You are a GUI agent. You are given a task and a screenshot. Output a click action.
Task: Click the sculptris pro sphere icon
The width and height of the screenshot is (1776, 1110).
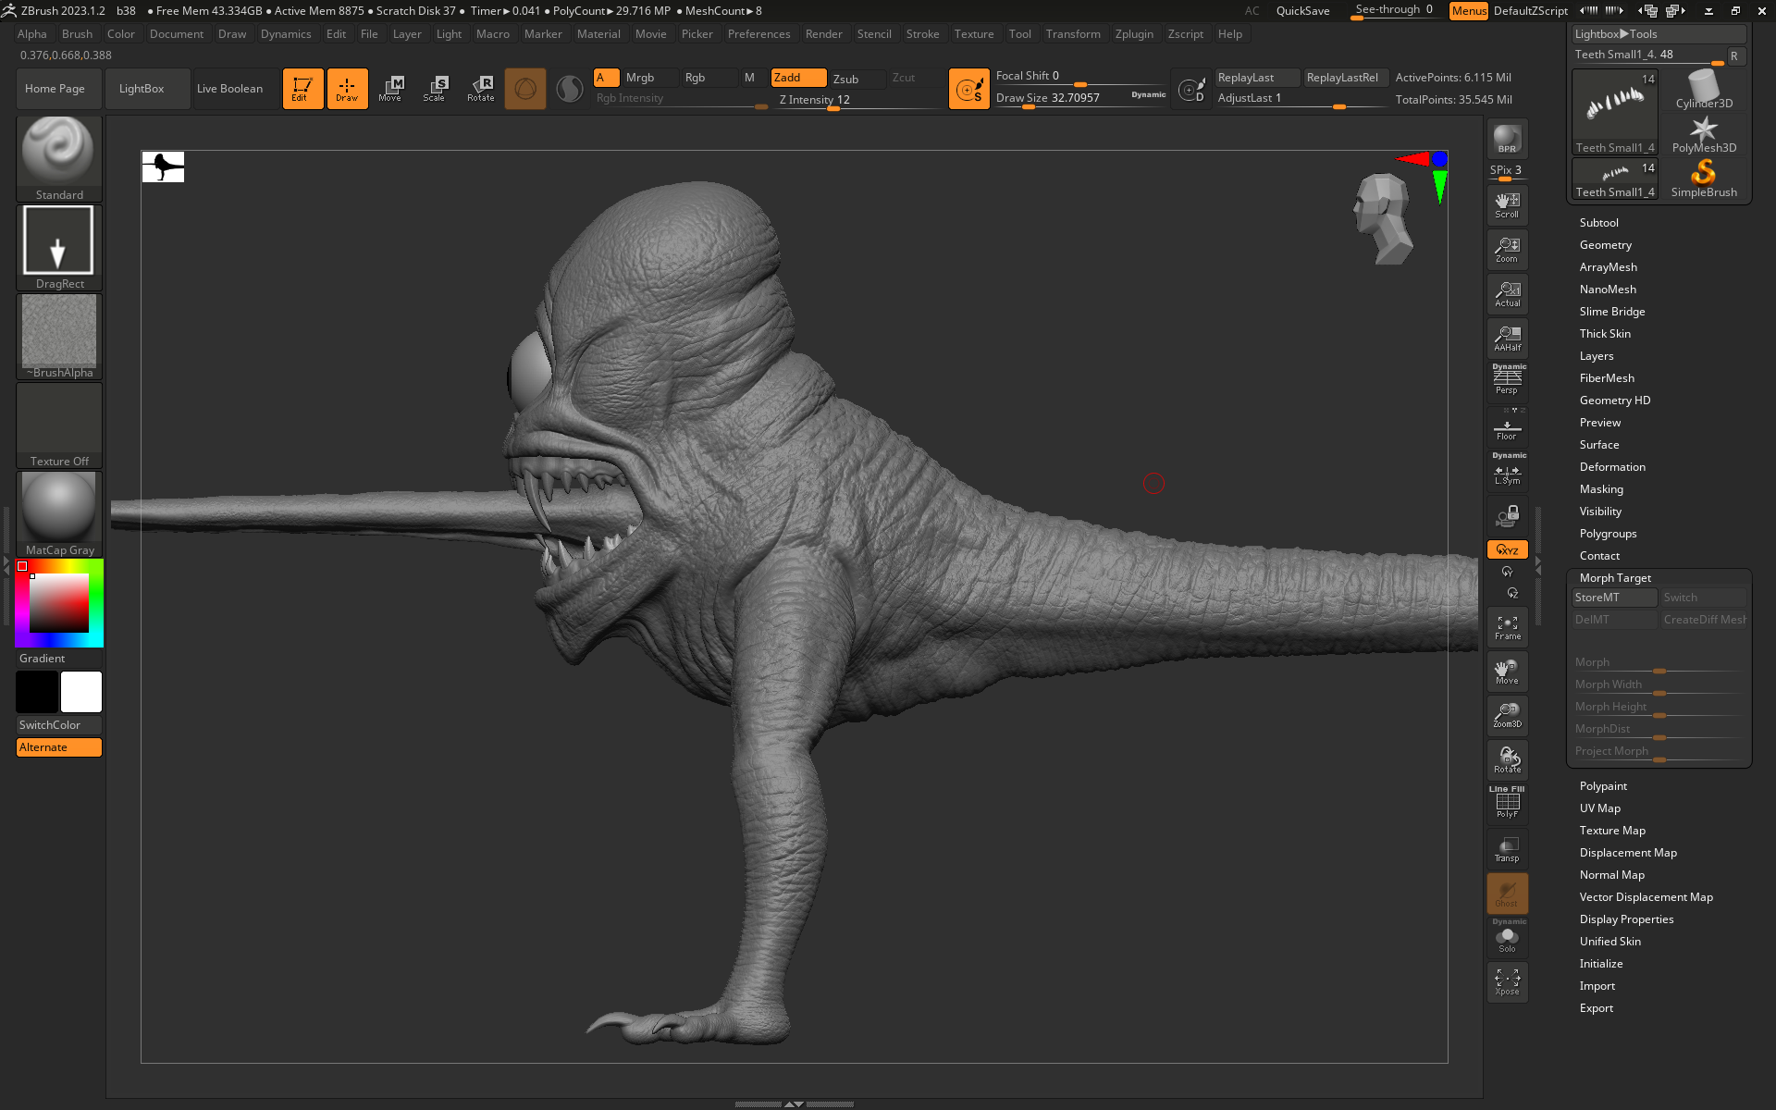(570, 89)
